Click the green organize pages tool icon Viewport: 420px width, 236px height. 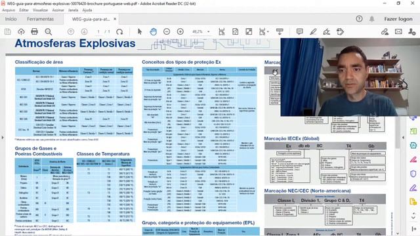413,131
